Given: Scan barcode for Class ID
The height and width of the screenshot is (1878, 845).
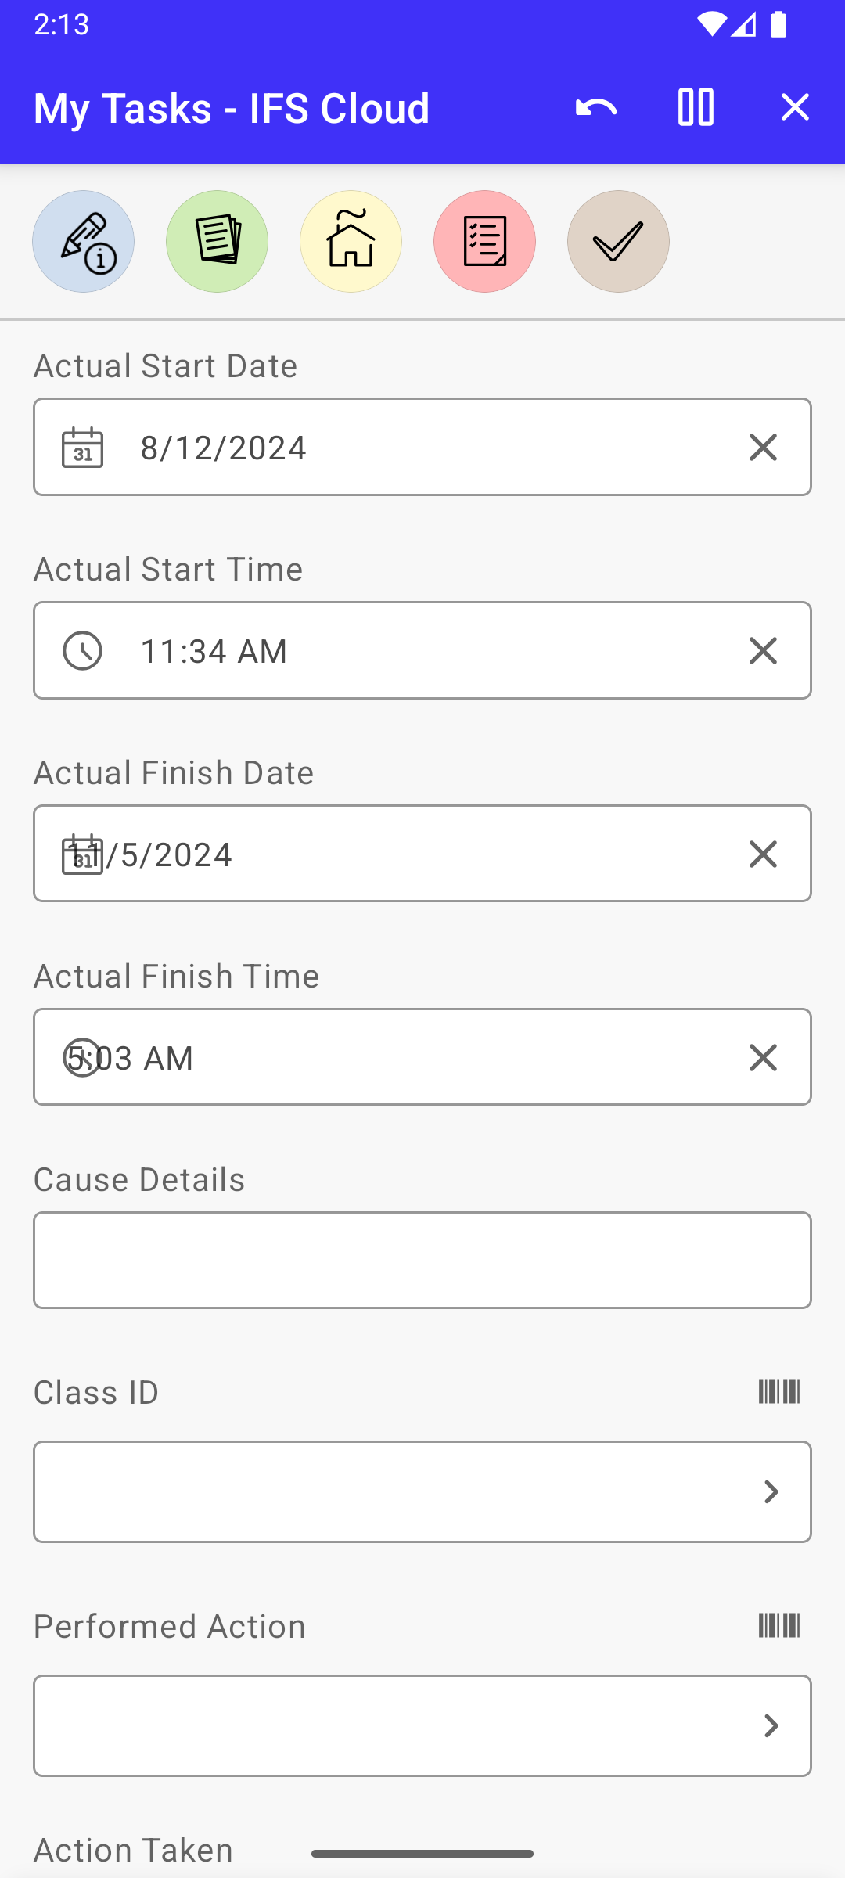Looking at the screenshot, I should [x=779, y=1392].
